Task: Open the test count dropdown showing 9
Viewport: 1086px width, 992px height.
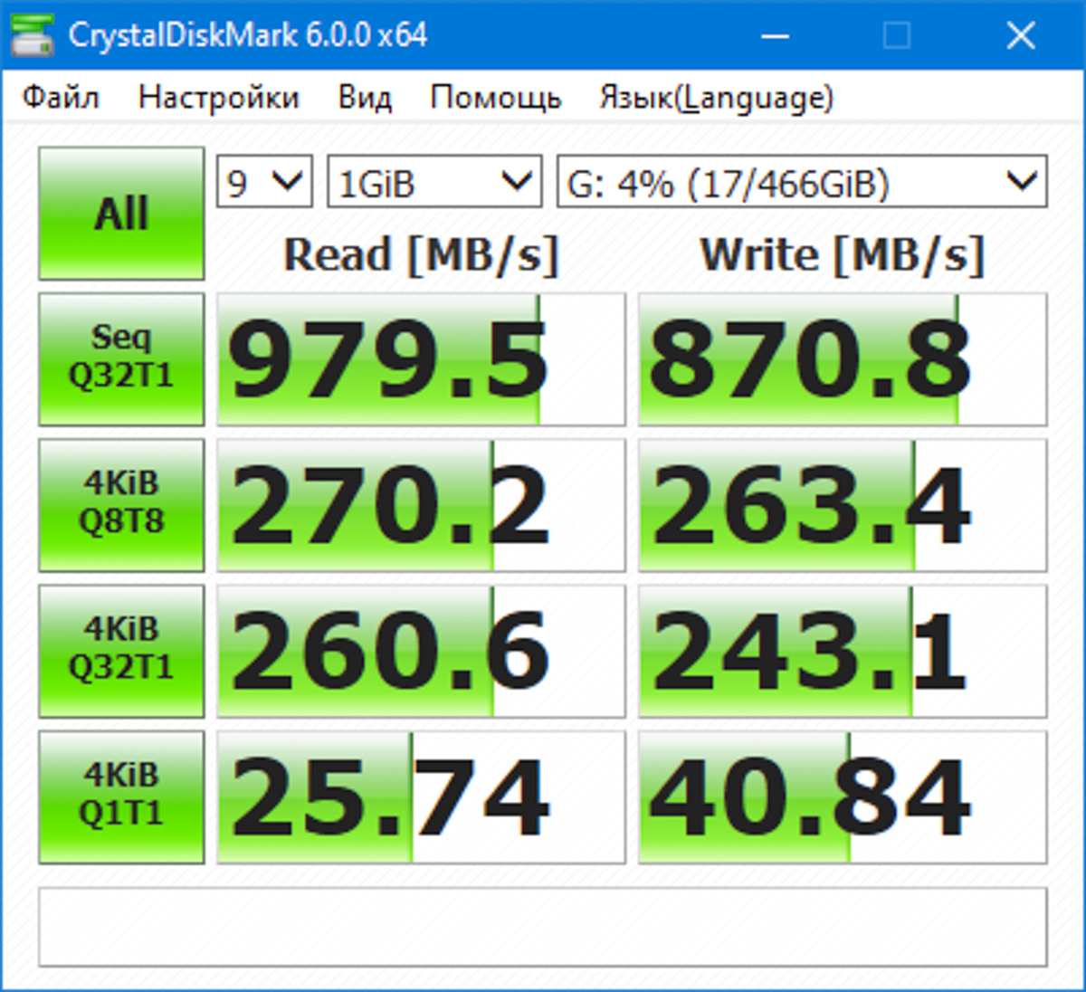Action: click(264, 182)
